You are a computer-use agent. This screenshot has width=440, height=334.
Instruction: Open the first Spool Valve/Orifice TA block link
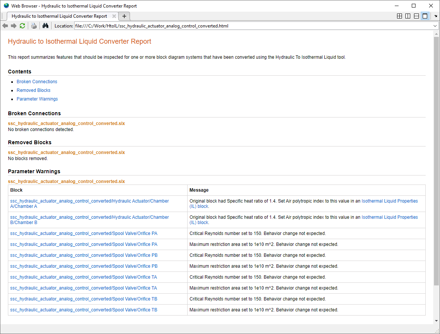click(84, 277)
